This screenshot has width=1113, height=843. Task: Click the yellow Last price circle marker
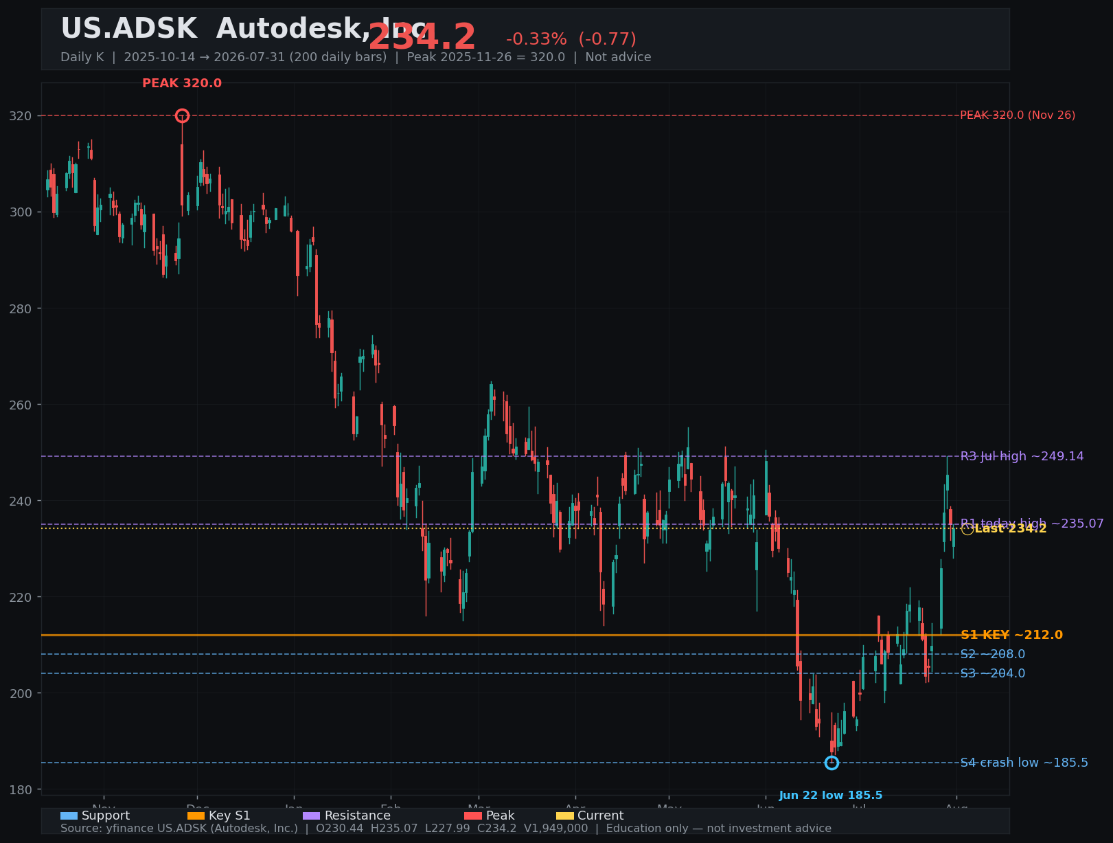[967, 528]
